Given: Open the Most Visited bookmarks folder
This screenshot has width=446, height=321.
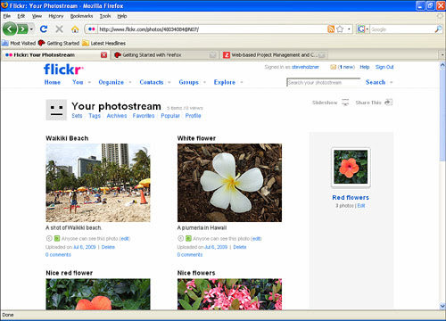Looking at the screenshot, I should click(19, 43).
